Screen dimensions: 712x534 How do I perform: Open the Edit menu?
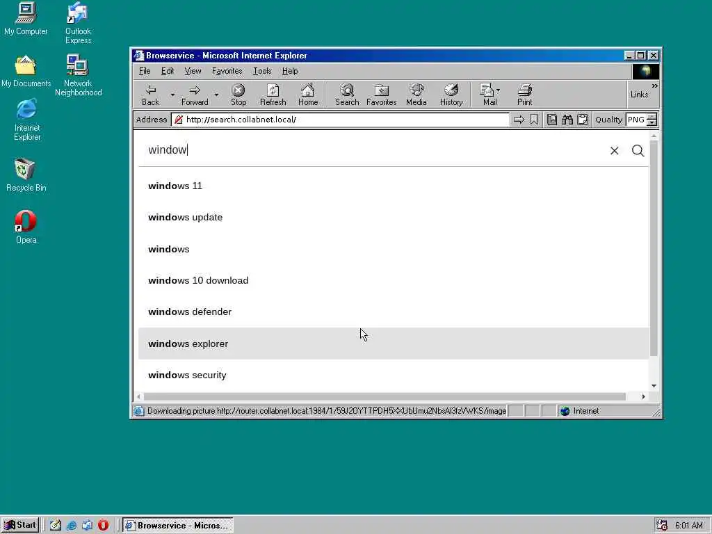tap(167, 71)
